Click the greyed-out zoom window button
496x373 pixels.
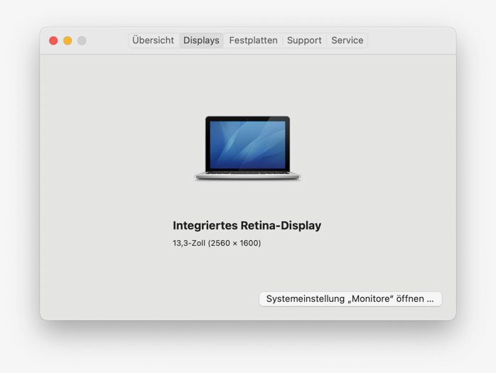[82, 40]
